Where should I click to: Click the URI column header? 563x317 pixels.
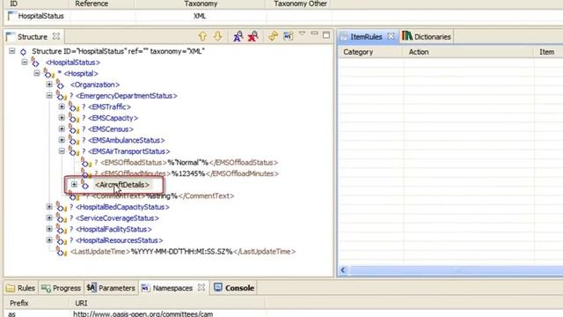tap(167, 303)
